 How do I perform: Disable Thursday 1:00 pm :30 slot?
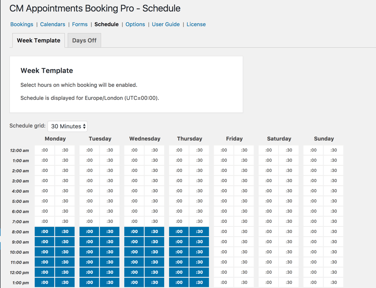tap(199, 283)
